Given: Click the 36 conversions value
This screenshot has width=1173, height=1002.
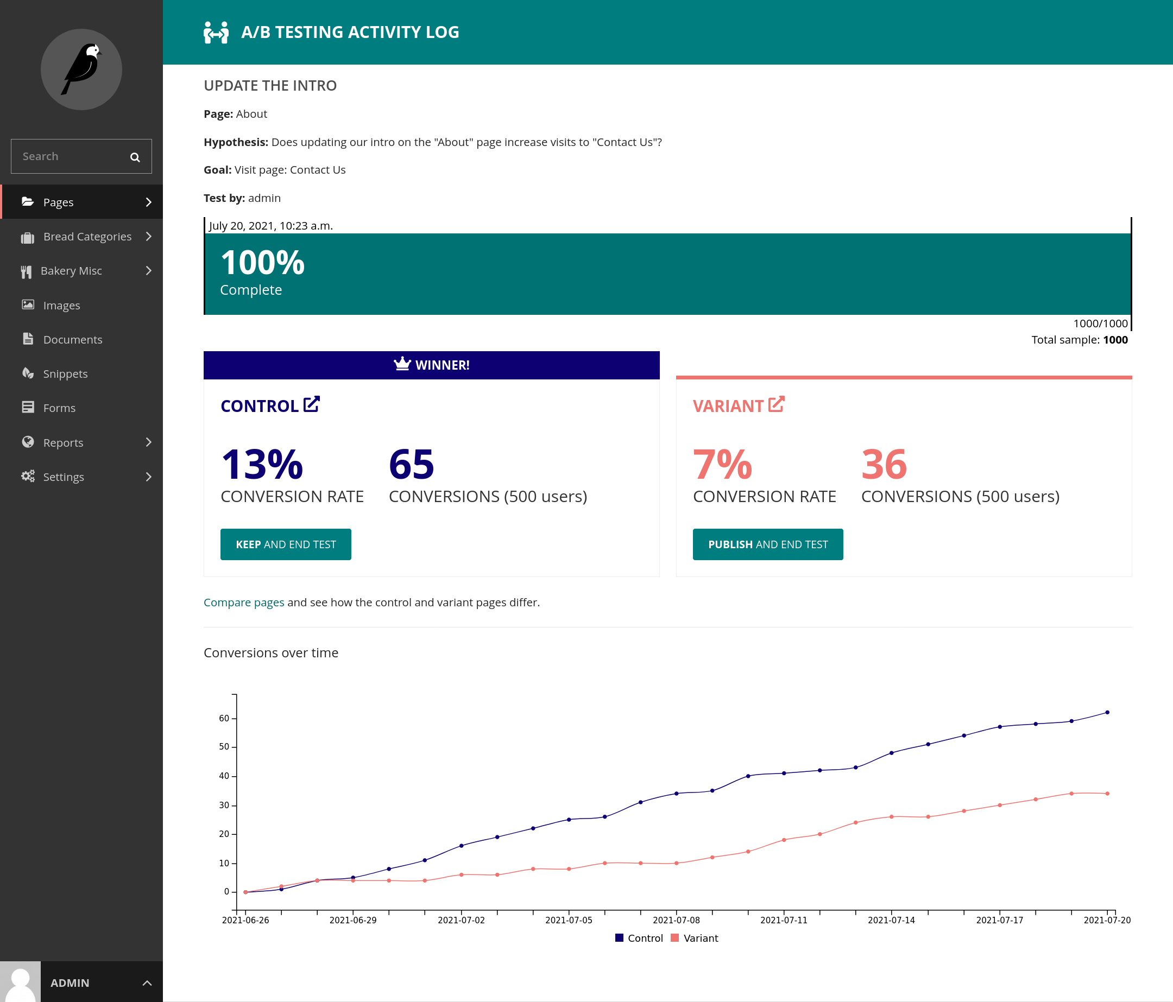Looking at the screenshot, I should (x=884, y=465).
